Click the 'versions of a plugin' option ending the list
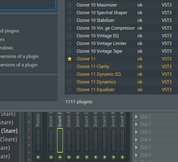 [x=19, y=65]
